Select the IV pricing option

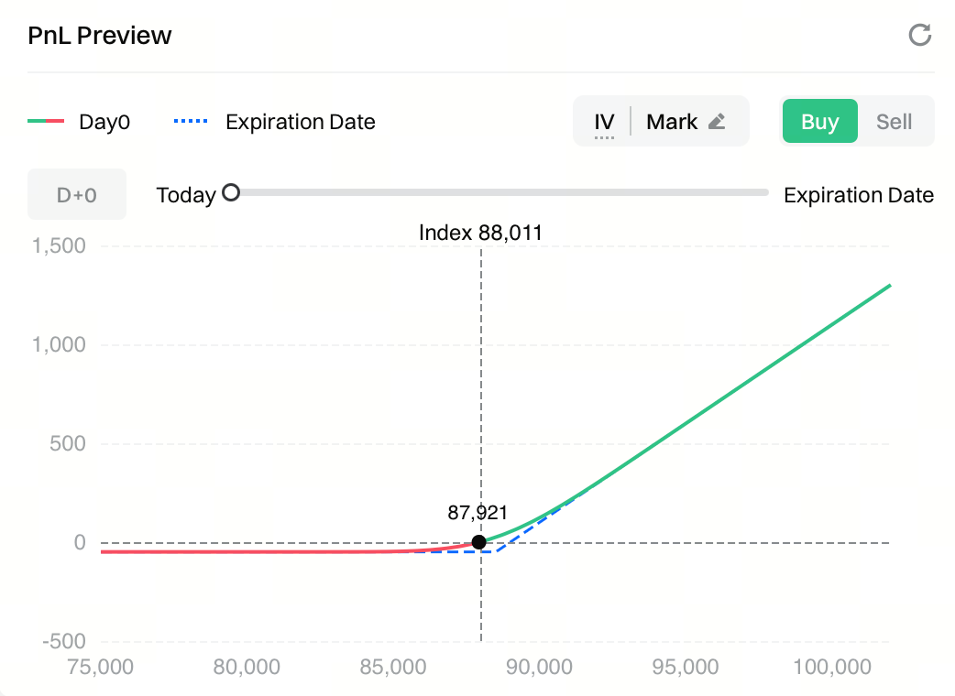tap(604, 122)
